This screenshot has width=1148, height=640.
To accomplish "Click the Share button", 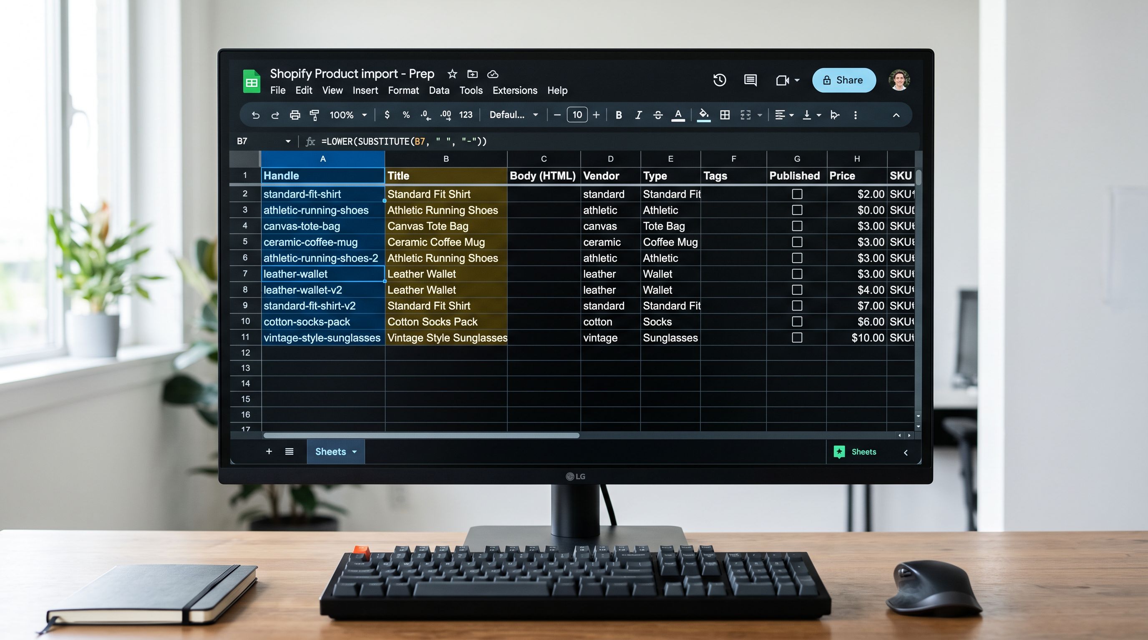I will [x=843, y=80].
